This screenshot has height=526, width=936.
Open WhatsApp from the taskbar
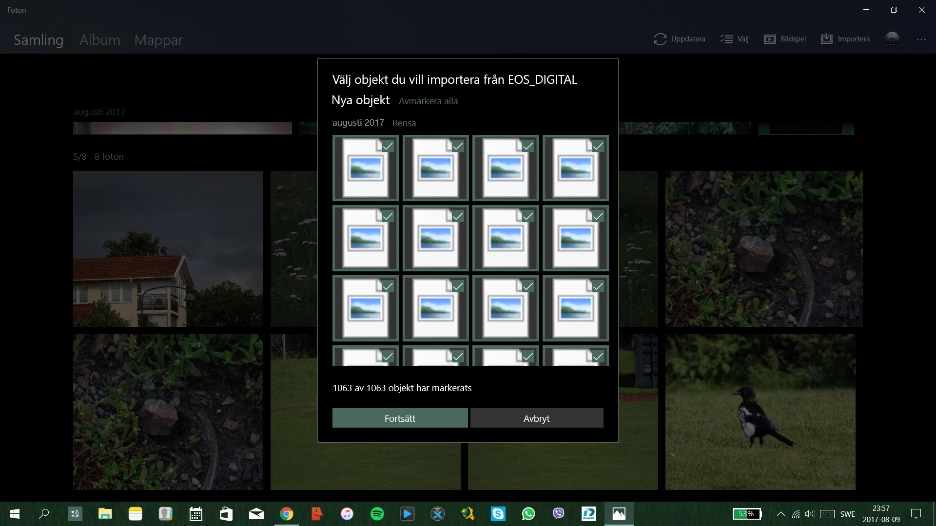coord(528,514)
